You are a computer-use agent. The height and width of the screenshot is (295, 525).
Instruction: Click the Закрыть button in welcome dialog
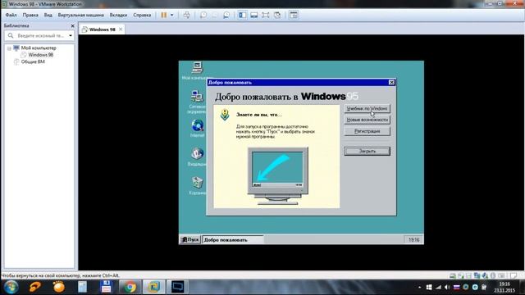(x=367, y=151)
